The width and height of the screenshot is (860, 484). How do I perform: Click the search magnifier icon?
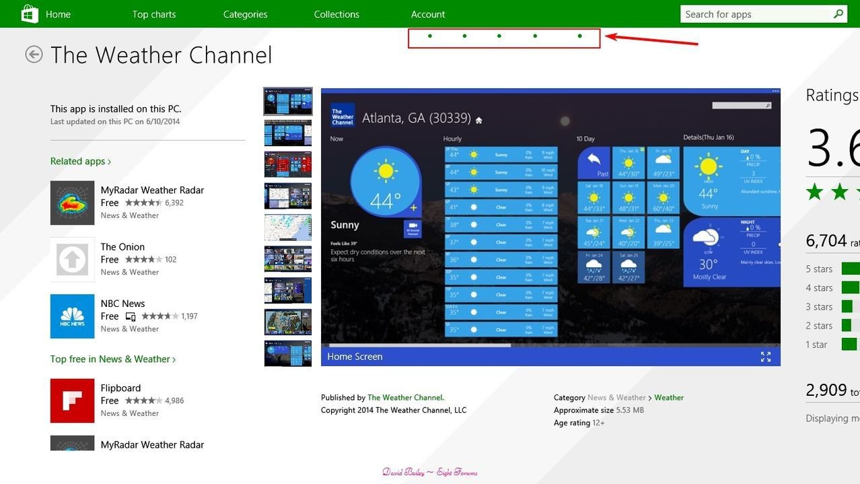point(838,13)
